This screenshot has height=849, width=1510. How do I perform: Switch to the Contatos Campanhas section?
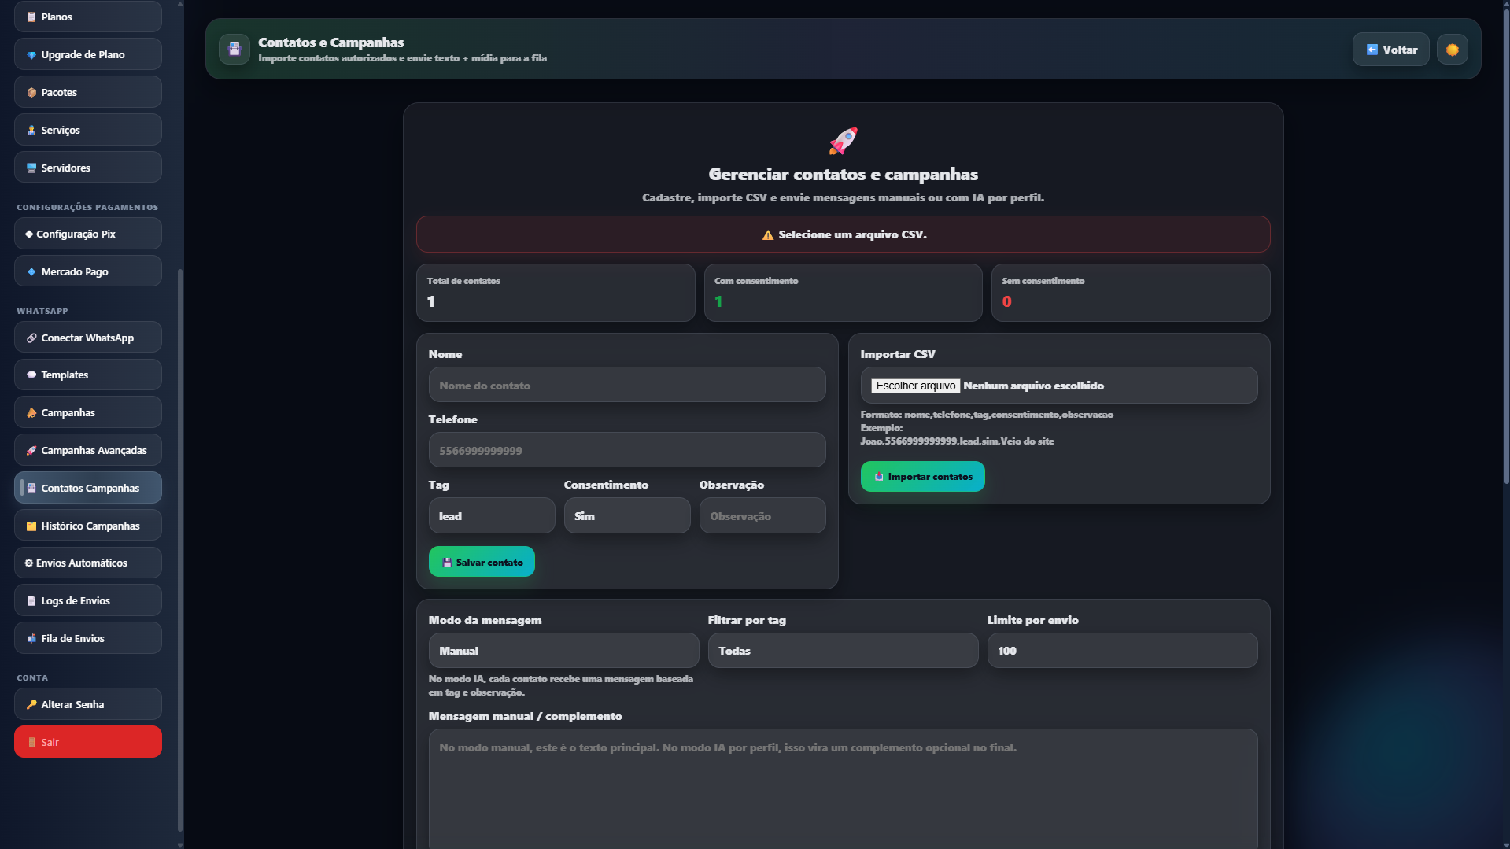coord(87,488)
